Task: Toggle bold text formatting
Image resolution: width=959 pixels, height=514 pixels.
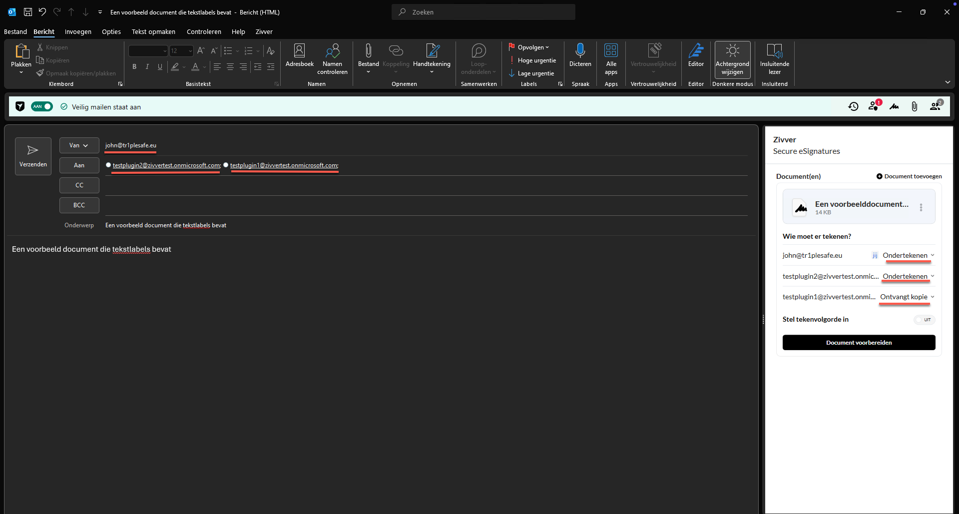Action: click(134, 66)
